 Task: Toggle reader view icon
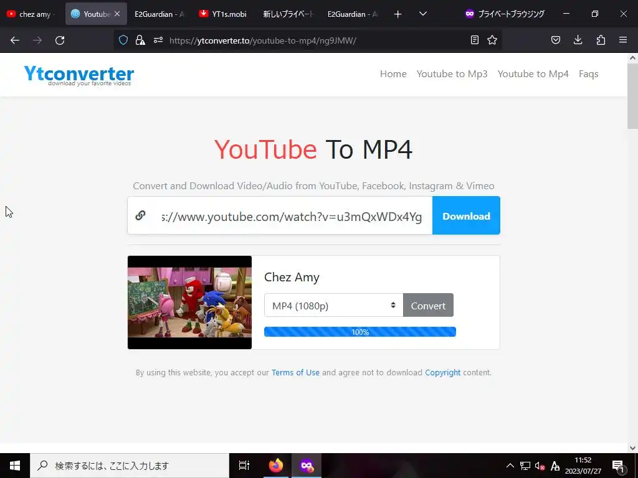474,40
